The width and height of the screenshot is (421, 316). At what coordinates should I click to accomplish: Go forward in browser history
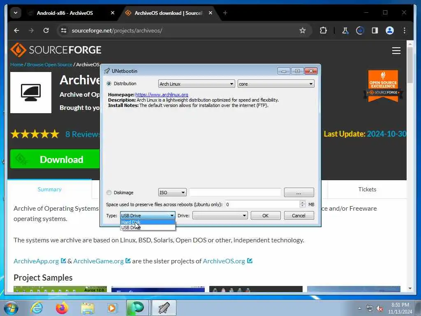coord(31,30)
